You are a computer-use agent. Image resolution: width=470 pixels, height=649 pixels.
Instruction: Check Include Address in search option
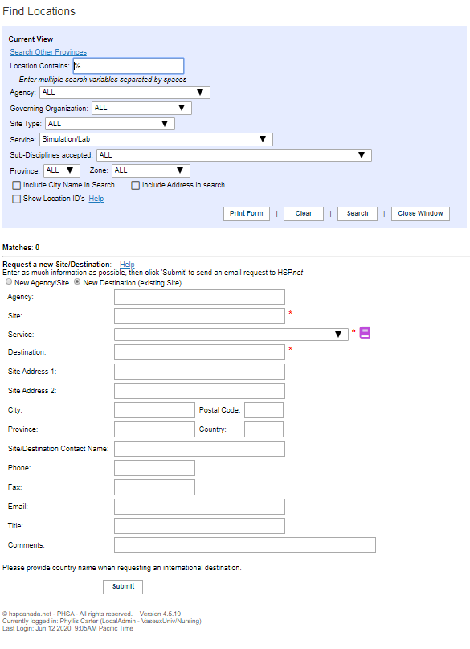135,186
